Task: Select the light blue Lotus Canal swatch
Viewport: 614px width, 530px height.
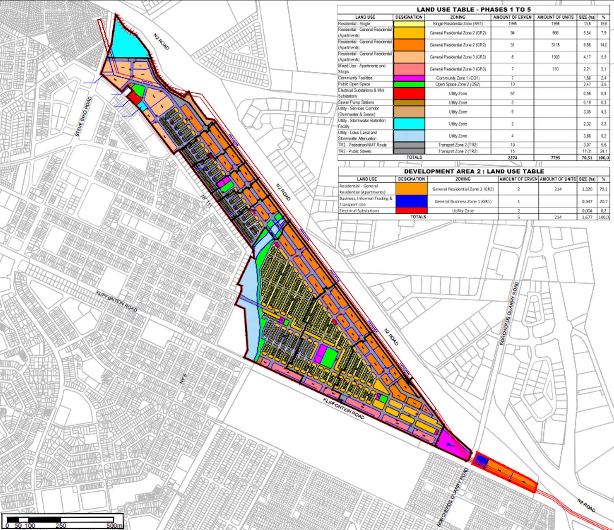Action: point(409,136)
